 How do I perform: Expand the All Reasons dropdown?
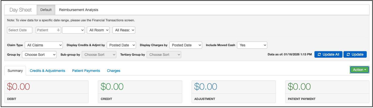coord(124,30)
